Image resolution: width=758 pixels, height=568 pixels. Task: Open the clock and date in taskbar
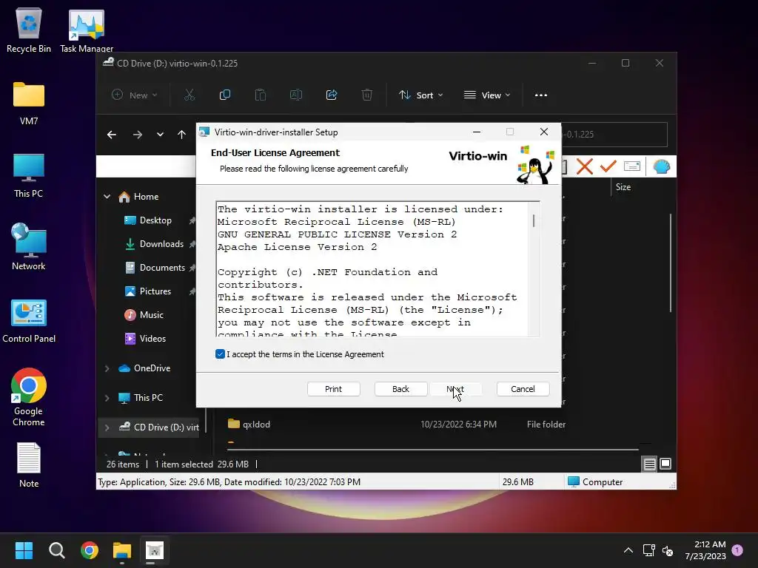[x=705, y=550]
